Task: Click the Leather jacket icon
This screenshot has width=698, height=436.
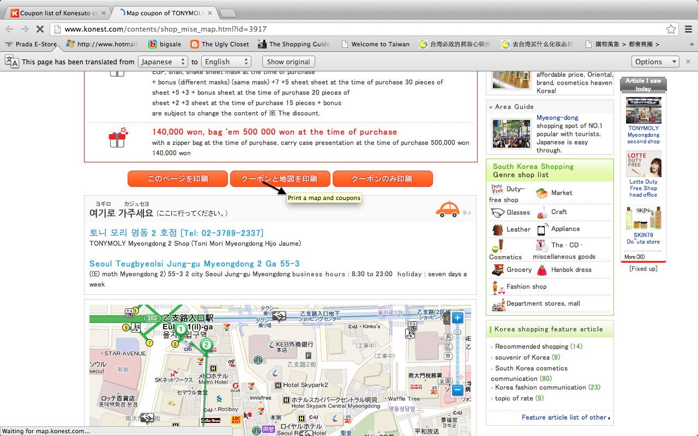Action: coord(497,229)
